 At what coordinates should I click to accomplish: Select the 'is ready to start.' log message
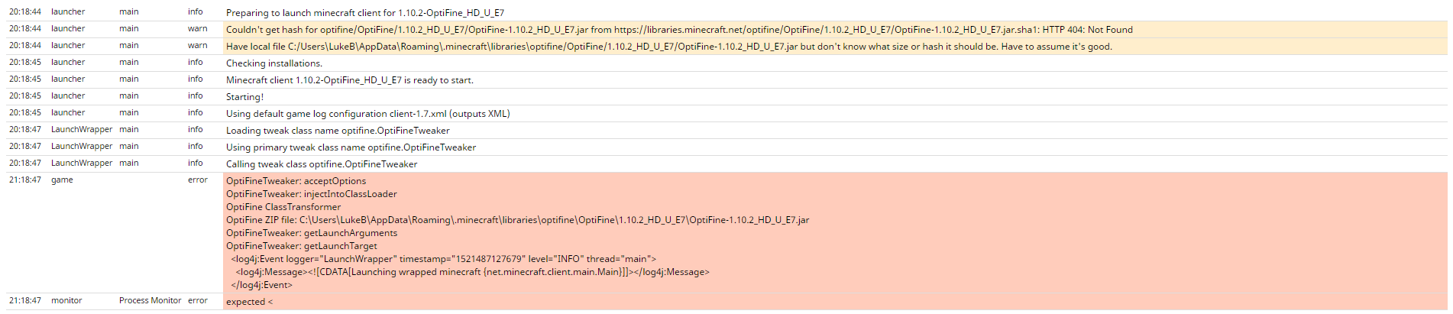point(350,80)
